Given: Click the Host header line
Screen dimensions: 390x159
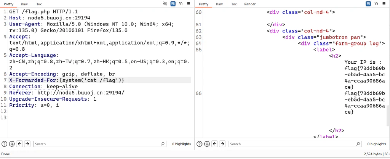Looking at the screenshot, I should tap(50, 18).
